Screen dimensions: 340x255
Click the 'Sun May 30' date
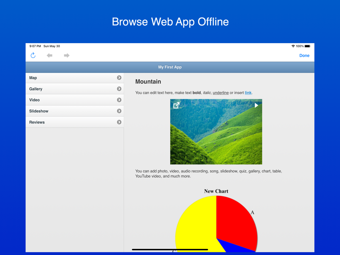coord(52,46)
